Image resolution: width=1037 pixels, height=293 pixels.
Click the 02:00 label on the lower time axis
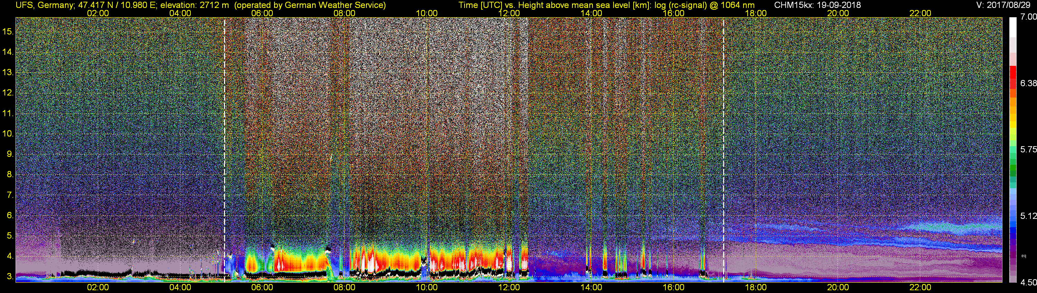[98, 287]
